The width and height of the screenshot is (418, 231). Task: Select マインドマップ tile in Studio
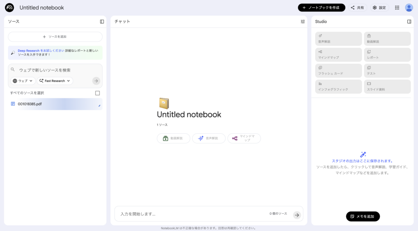pyautogui.click(x=338, y=55)
